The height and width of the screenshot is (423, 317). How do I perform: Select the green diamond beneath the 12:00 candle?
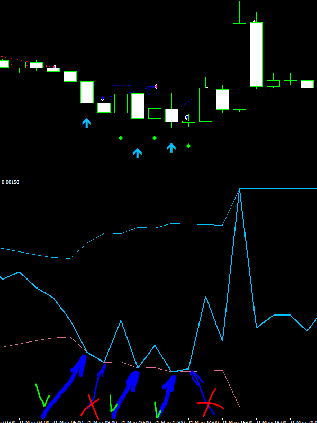pyautogui.click(x=155, y=138)
